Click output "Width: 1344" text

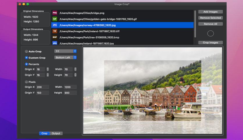click(31, 35)
